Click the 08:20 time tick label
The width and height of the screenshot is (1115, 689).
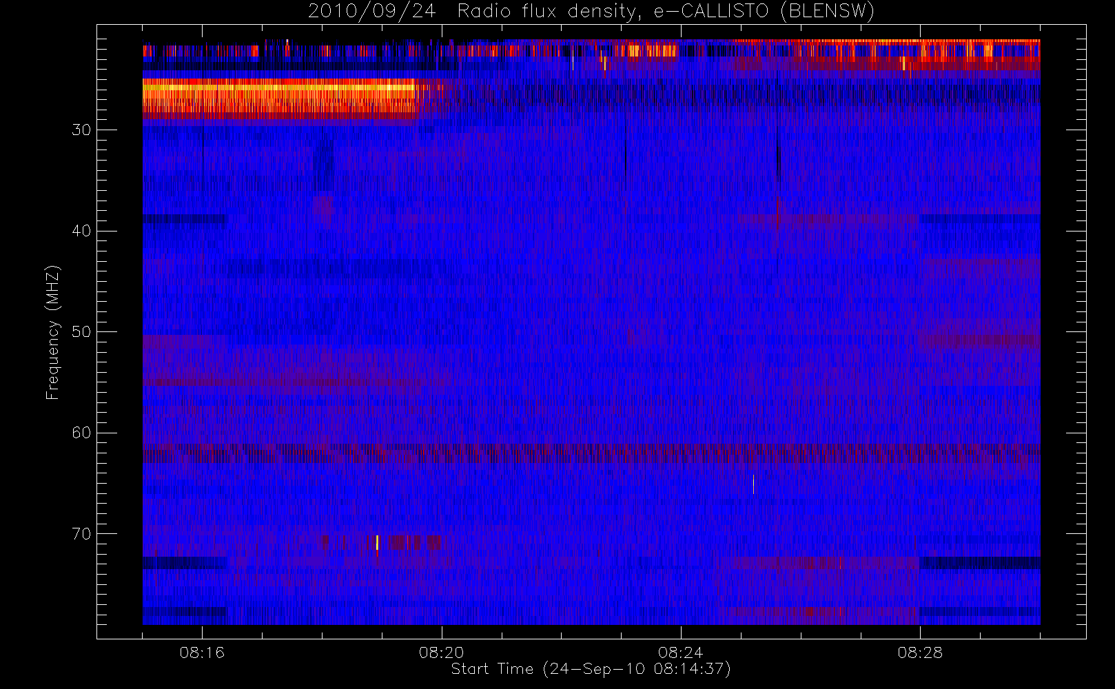click(441, 652)
